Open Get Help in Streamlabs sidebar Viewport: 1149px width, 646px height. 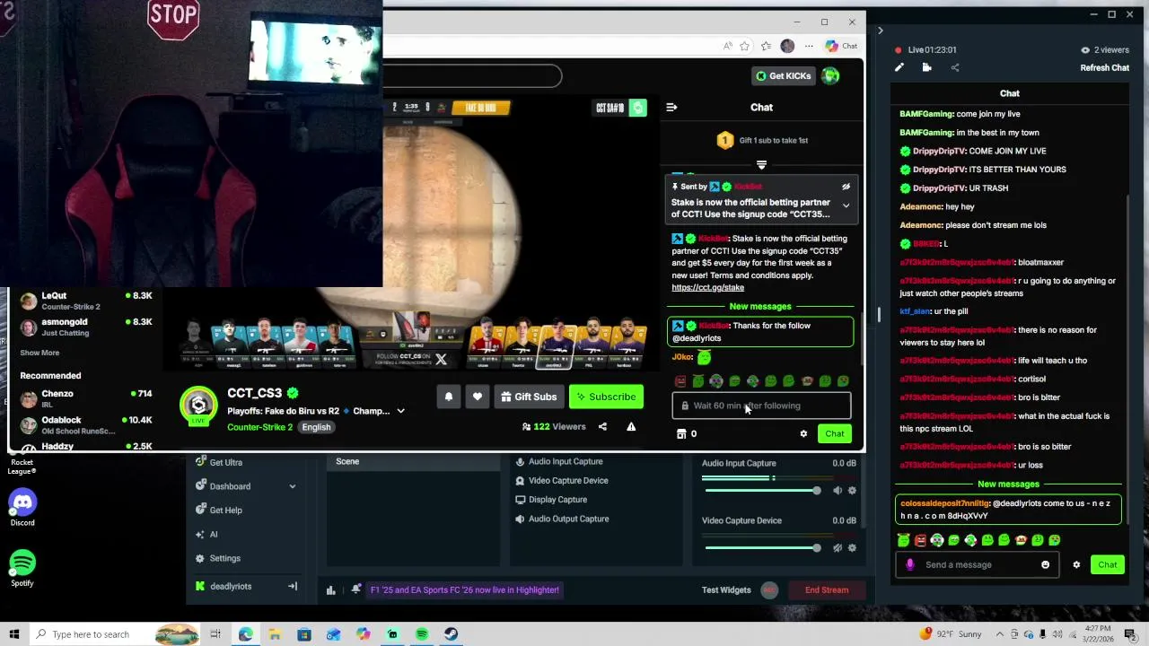point(225,511)
